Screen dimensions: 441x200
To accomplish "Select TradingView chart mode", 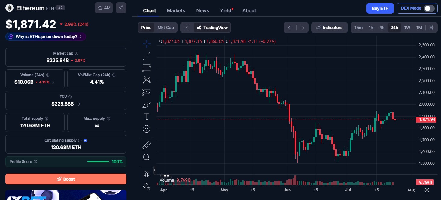I will pyautogui.click(x=212, y=28).
